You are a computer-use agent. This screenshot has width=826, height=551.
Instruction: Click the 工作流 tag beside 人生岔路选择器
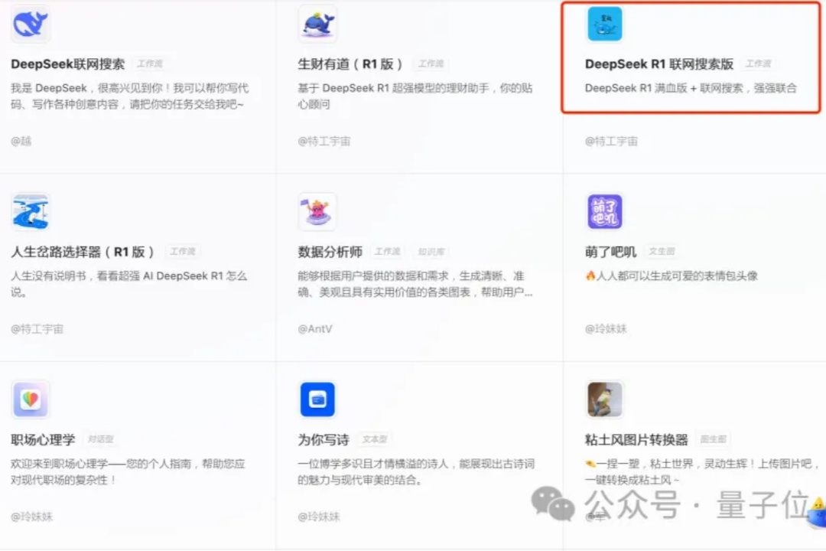pyautogui.click(x=182, y=252)
